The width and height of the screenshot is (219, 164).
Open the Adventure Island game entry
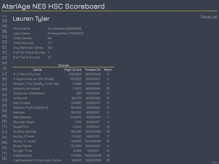[x=26, y=89]
